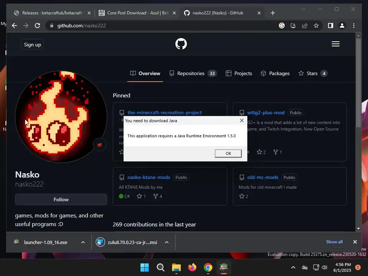Open a new browser tab
The image size is (368, 276).
[272, 13]
